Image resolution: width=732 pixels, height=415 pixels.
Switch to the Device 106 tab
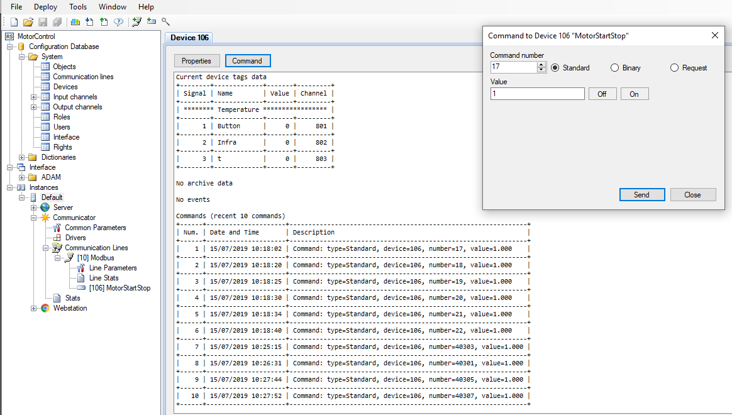click(x=189, y=38)
